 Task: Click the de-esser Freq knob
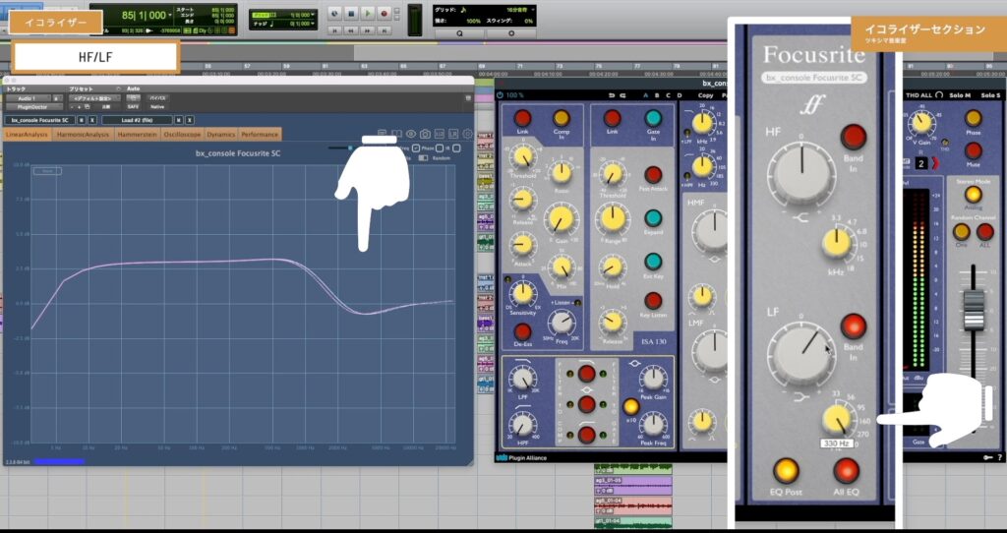(x=562, y=322)
